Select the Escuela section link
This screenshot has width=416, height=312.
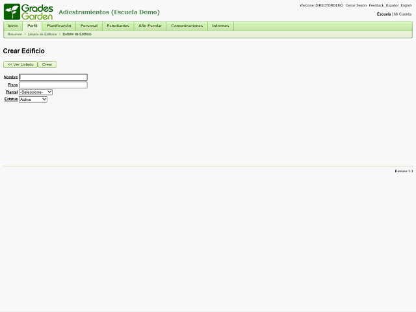(x=384, y=14)
